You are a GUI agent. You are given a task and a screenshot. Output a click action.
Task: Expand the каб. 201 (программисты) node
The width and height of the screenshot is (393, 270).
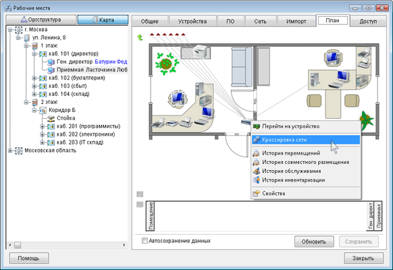(x=43, y=126)
